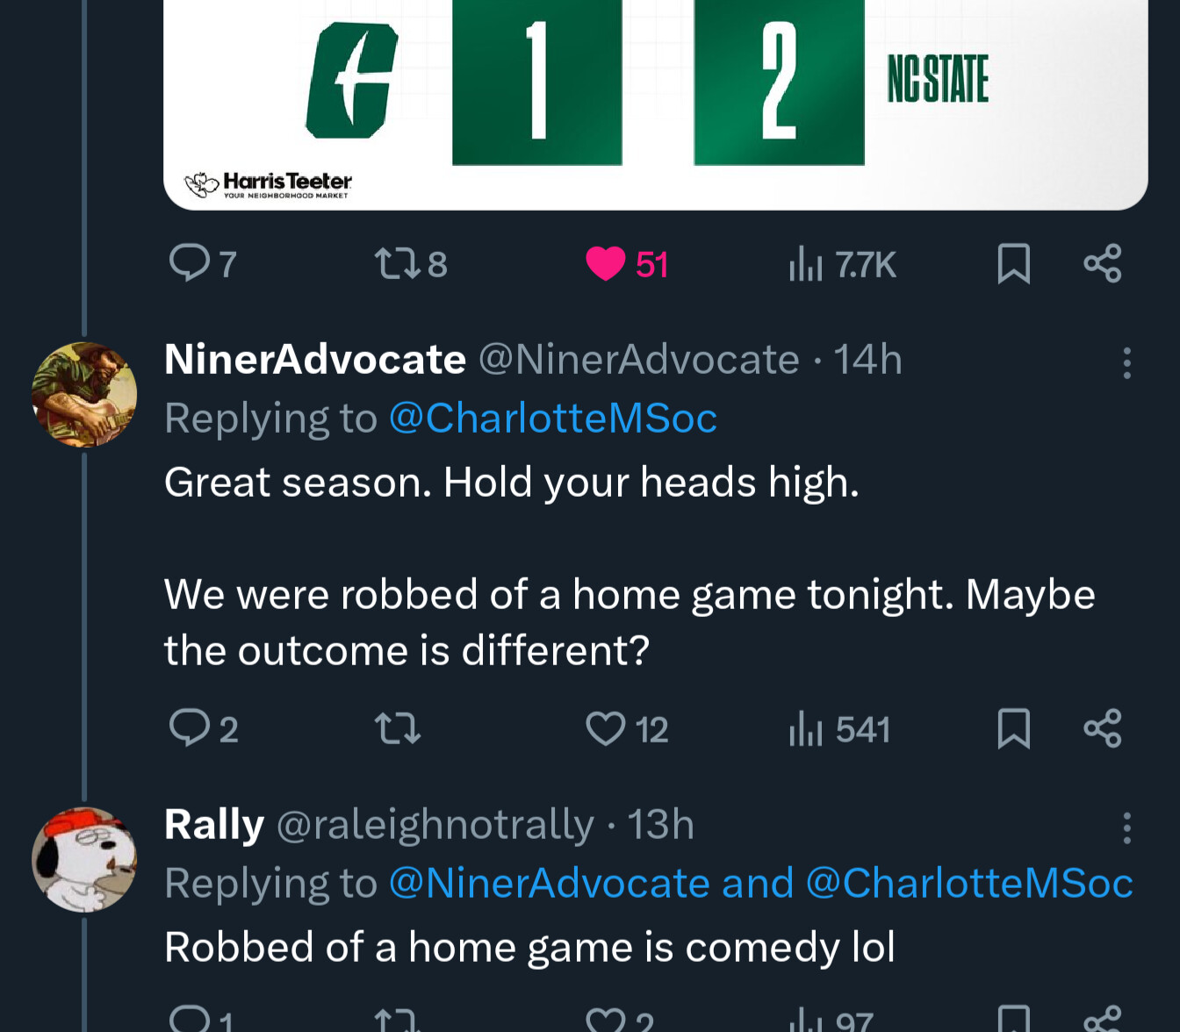The width and height of the screenshot is (1180, 1032).
Task: Share NinerAdvocate's reply
Action: 1103,728
